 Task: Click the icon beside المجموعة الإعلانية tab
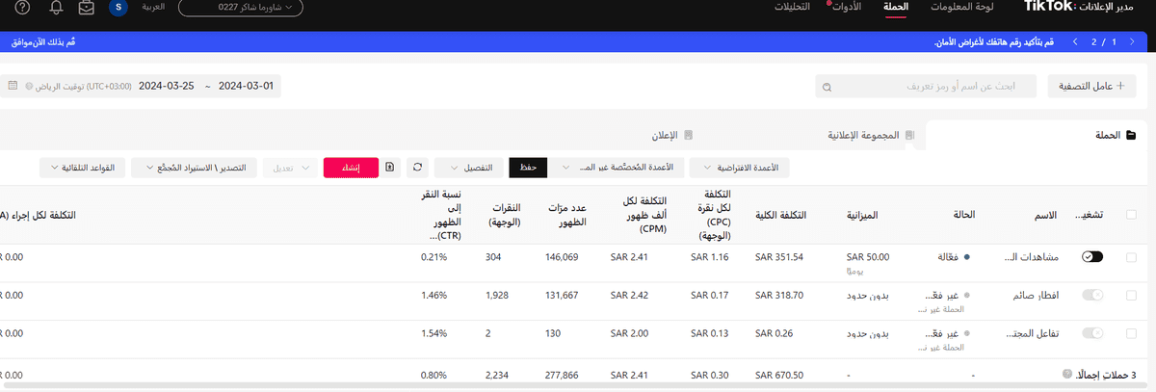tap(908, 136)
